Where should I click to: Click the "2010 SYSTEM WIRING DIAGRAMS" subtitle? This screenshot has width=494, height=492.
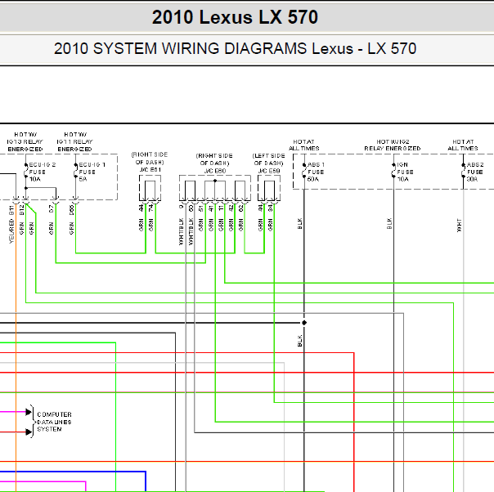180,49
